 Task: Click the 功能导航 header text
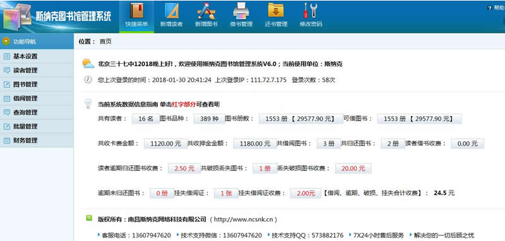pyautogui.click(x=25, y=42)
